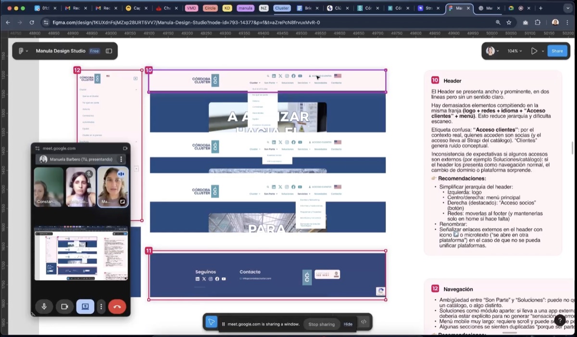The image size is (577, 337).
Task: Expand the present options chevron
Action: coord(543,51)
